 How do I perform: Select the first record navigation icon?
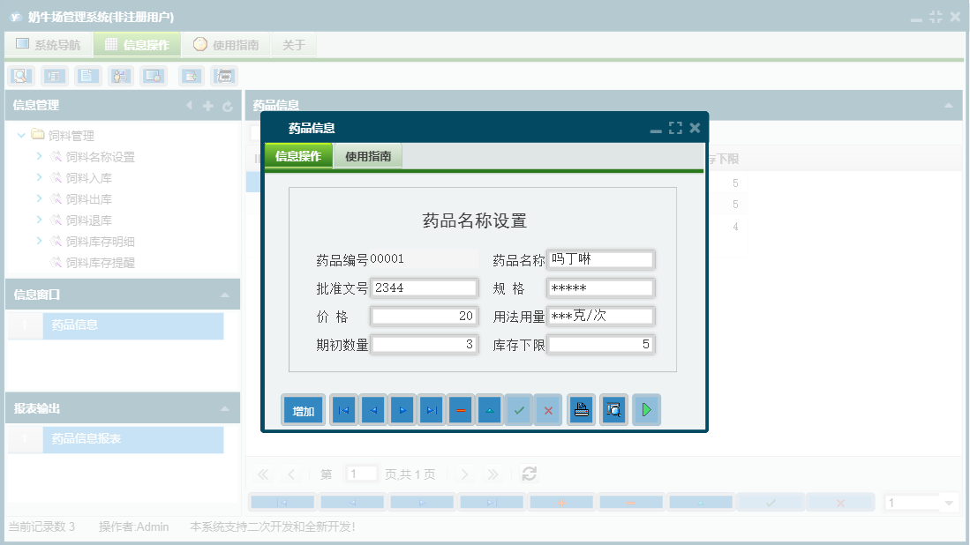[343, 409]
